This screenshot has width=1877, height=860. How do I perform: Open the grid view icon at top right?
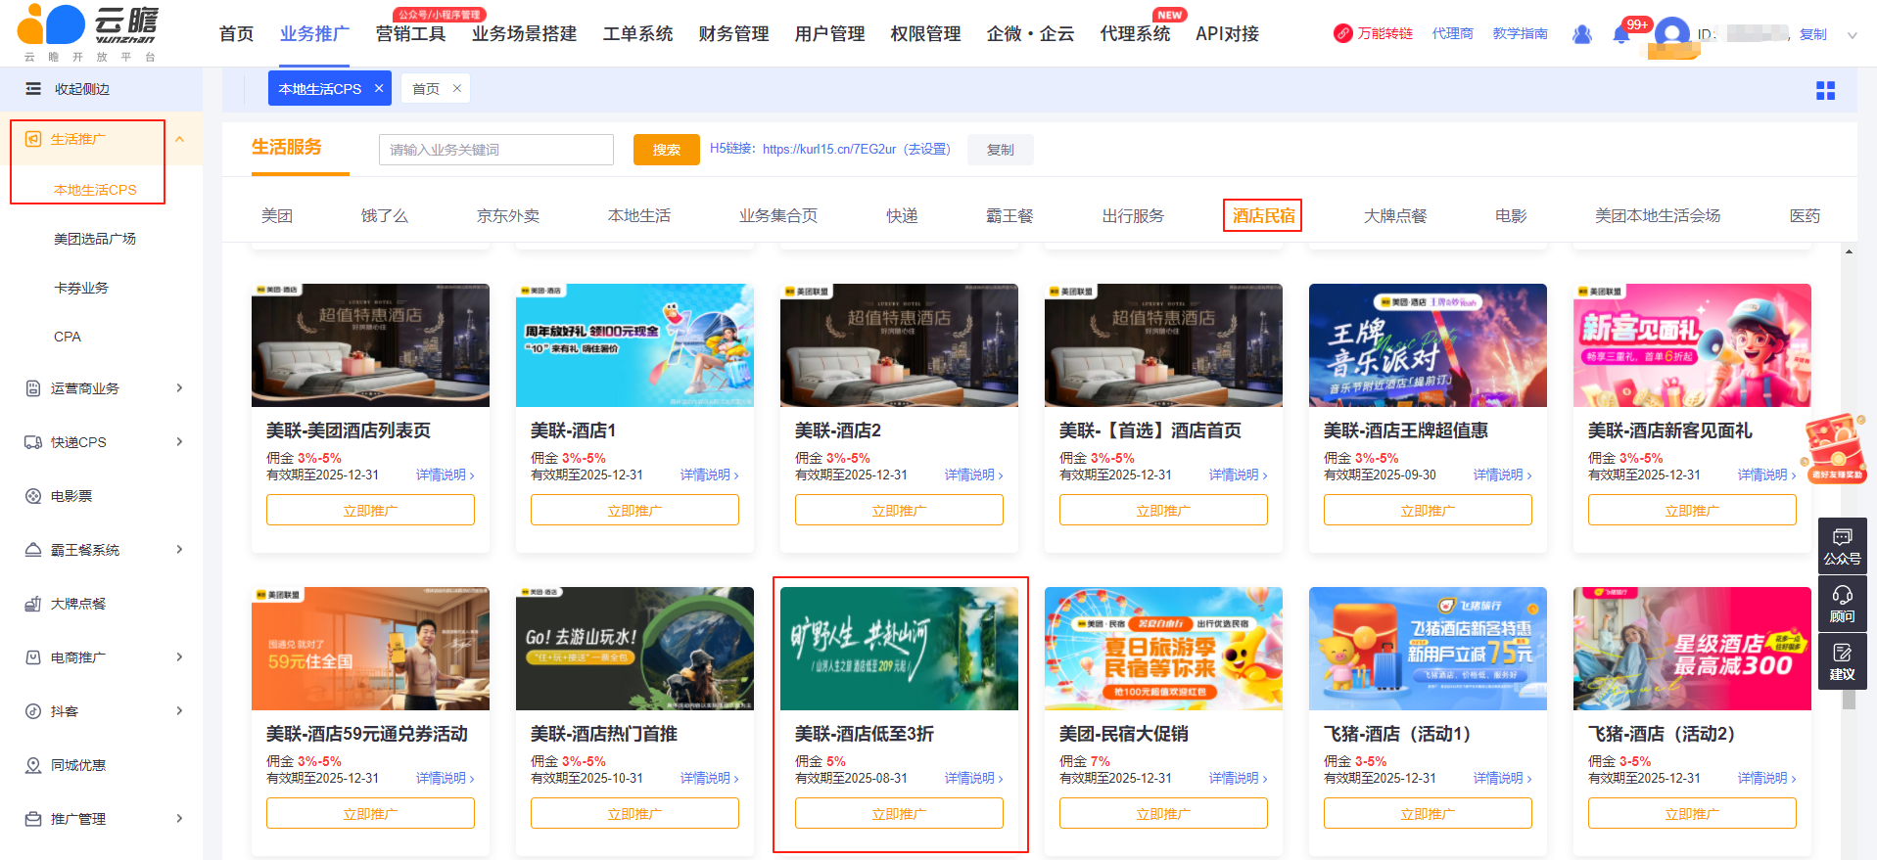1826,90
